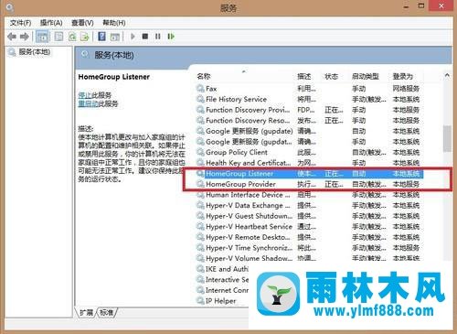Click the 停止 link to stop this service
457x334 pixels.
coord(85,95)
